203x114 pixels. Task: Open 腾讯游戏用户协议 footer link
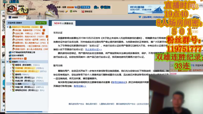click(76, 104)
